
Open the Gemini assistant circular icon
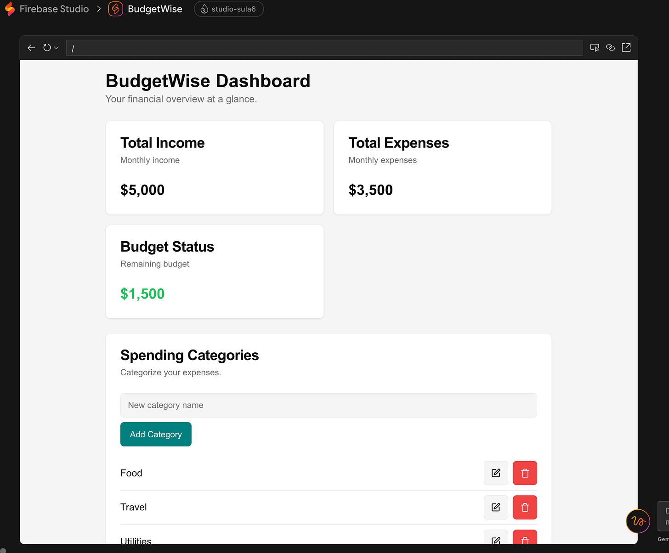click(x=638, y=521)
